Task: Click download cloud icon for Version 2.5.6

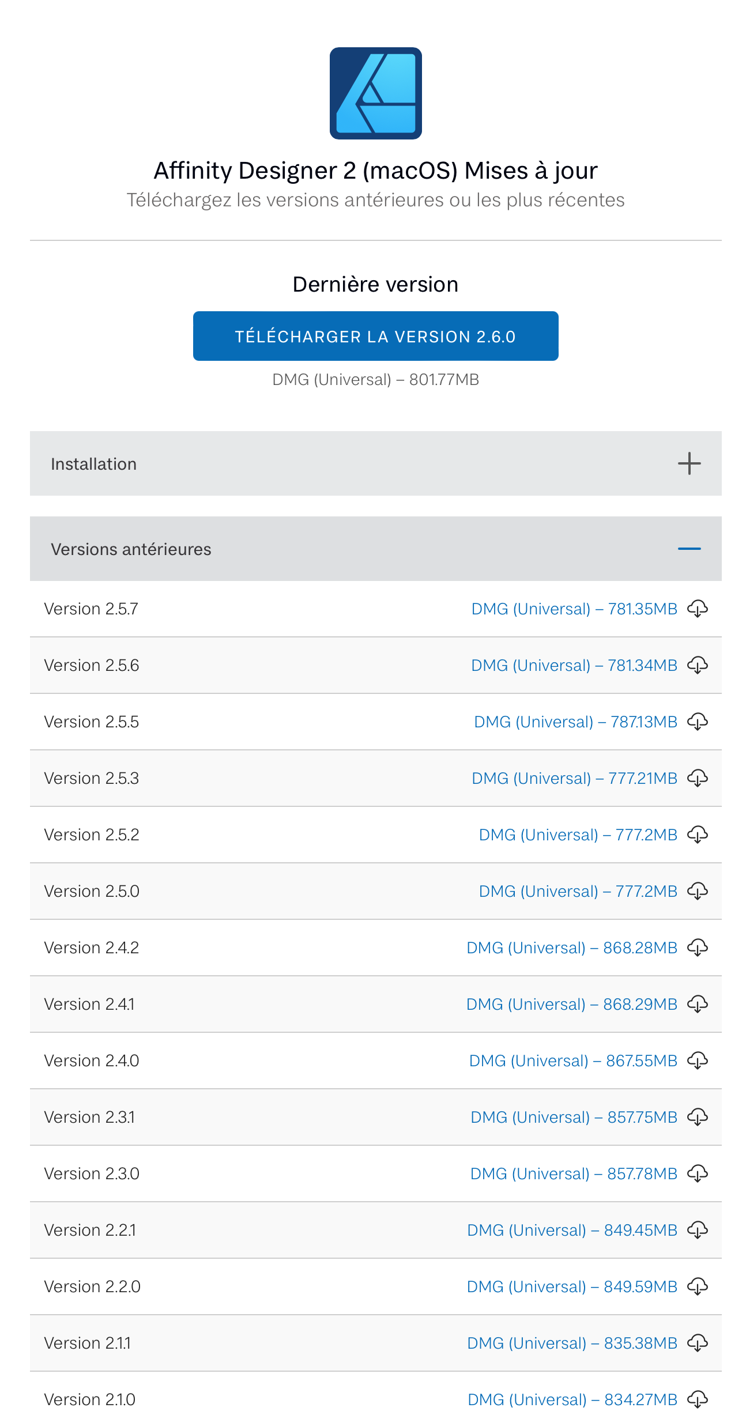Action: coord(698,665)
